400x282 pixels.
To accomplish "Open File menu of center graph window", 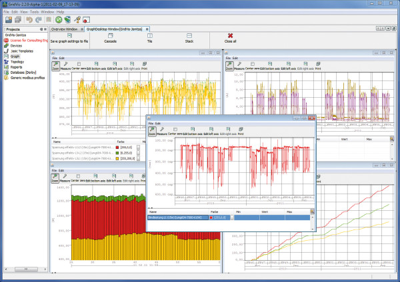I will (151, 124).
